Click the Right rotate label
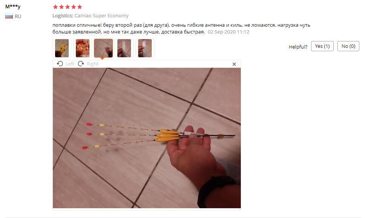The width and height of the screenshot is (365, 218). 92,64
